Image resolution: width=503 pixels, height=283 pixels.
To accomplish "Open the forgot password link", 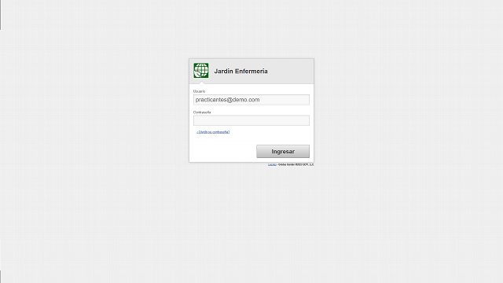I will pyautogui.click(x=213, y=132).
